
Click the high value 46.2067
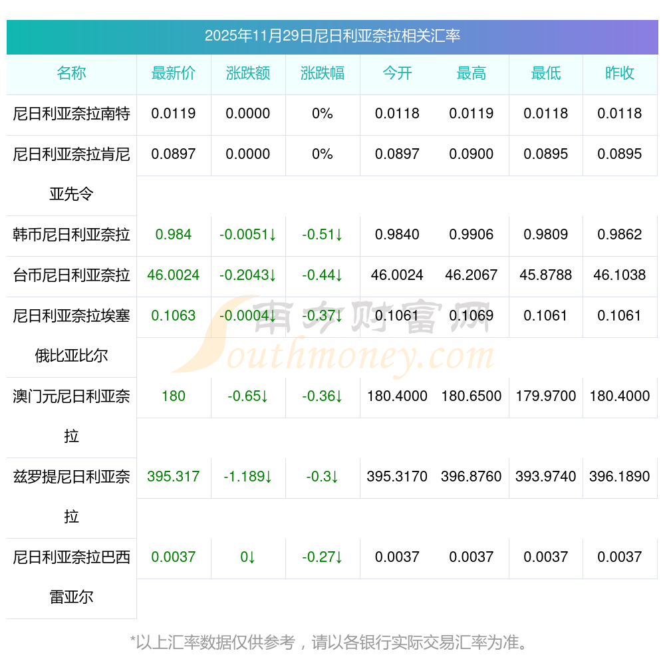471,275
